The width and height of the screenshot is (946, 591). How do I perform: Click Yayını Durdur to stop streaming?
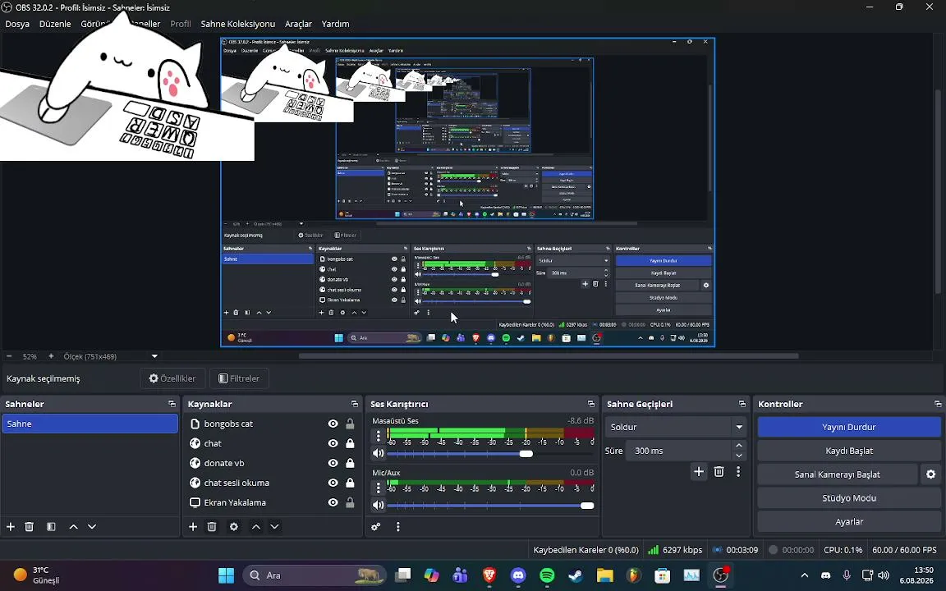pyautogui.click(x=849, y=427)
